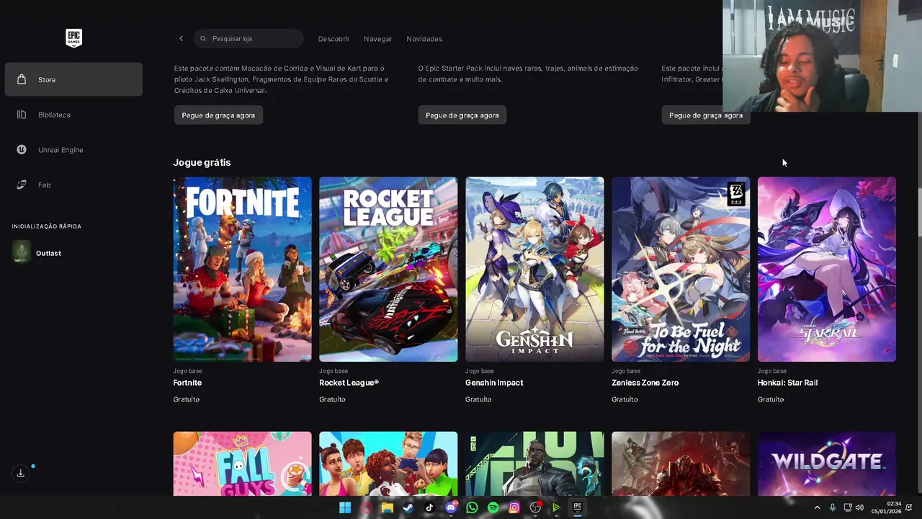Click the microphone tray icon
The width and height of the screenshot is (922, 519).
point(833,507)
